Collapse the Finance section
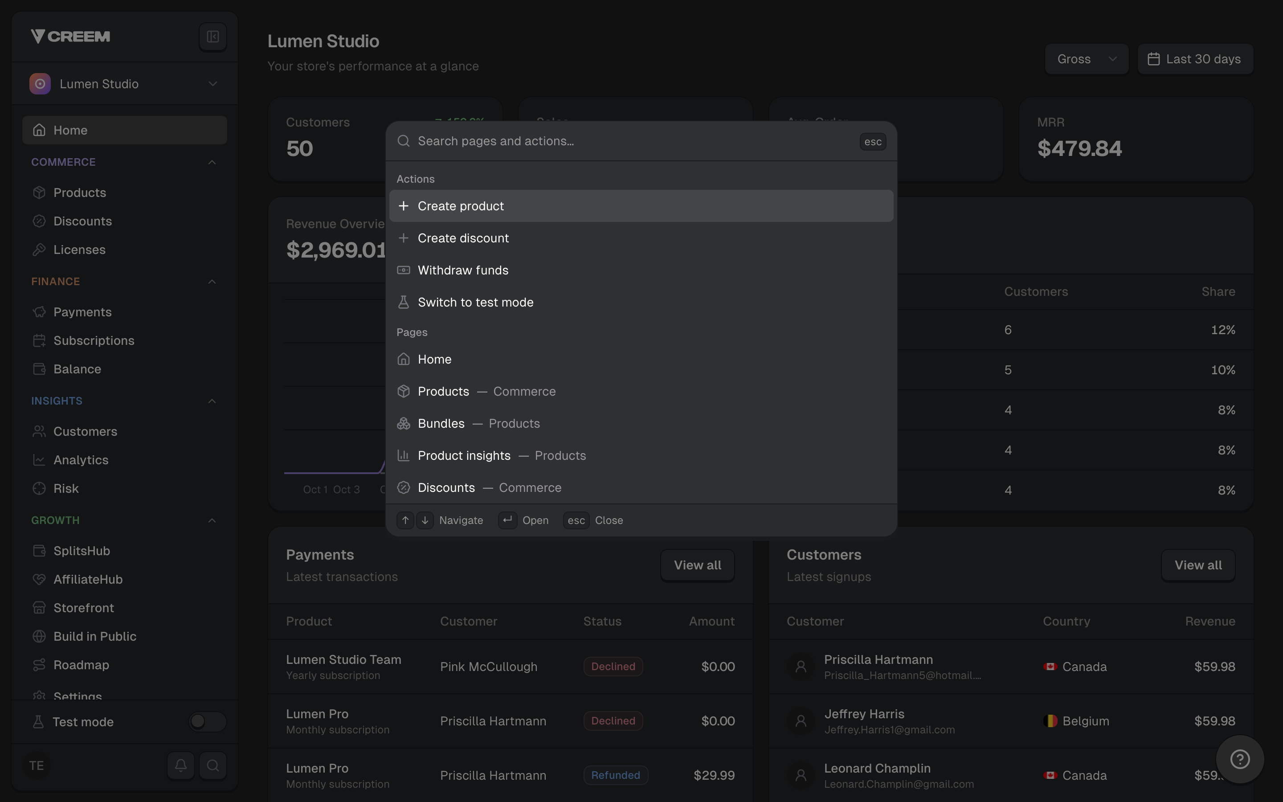The height and width of the screenshot is (802, 1283). click(x=212, y=282)
